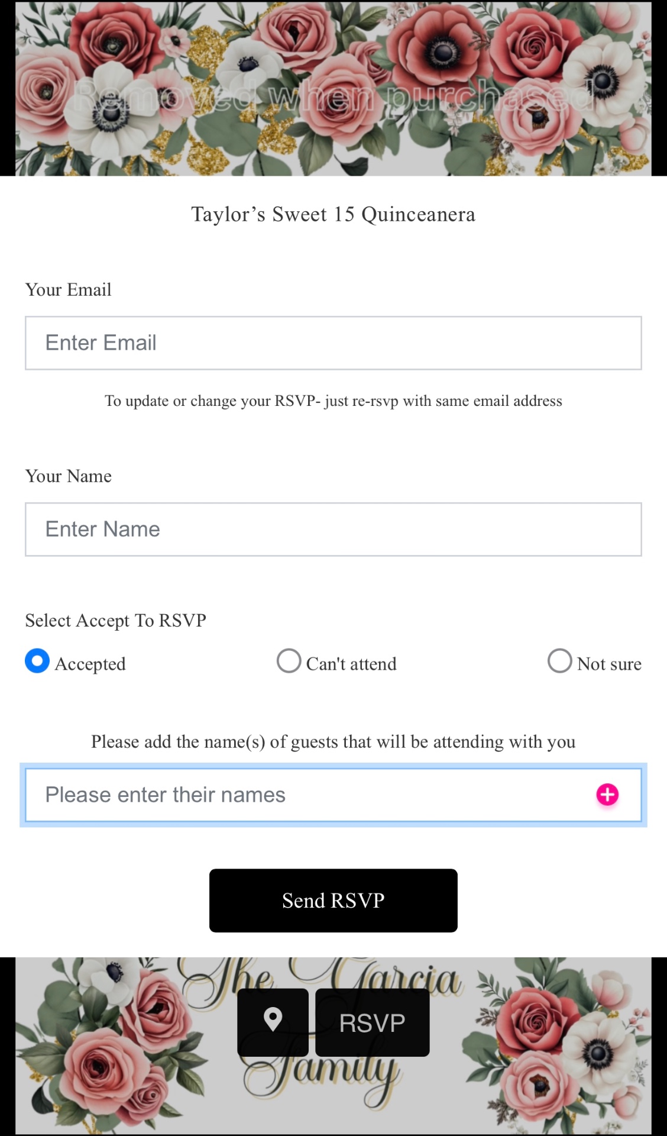667x1136 pixels.
Task: Click the guest names prompt text
Action: pyautogui.click(x=333, y=741)
